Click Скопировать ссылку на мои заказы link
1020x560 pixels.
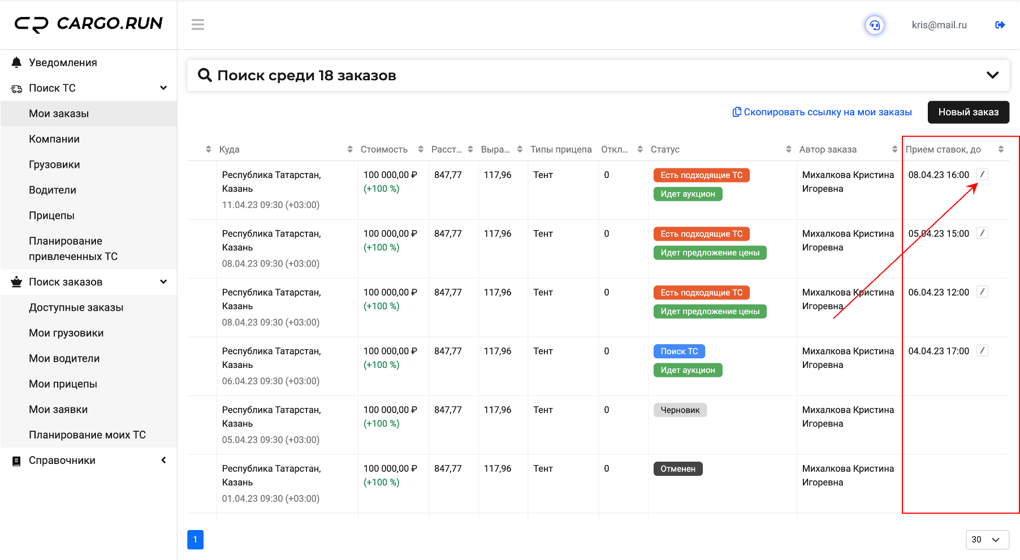(x=822, y=112)
